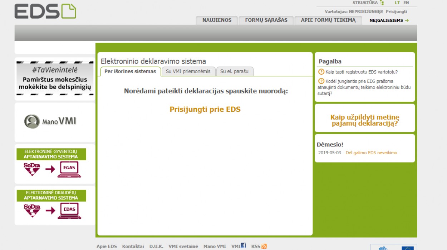This screenshot has width=447, height=250.
Task: Switch language to EN
Action: pos(406,3)
